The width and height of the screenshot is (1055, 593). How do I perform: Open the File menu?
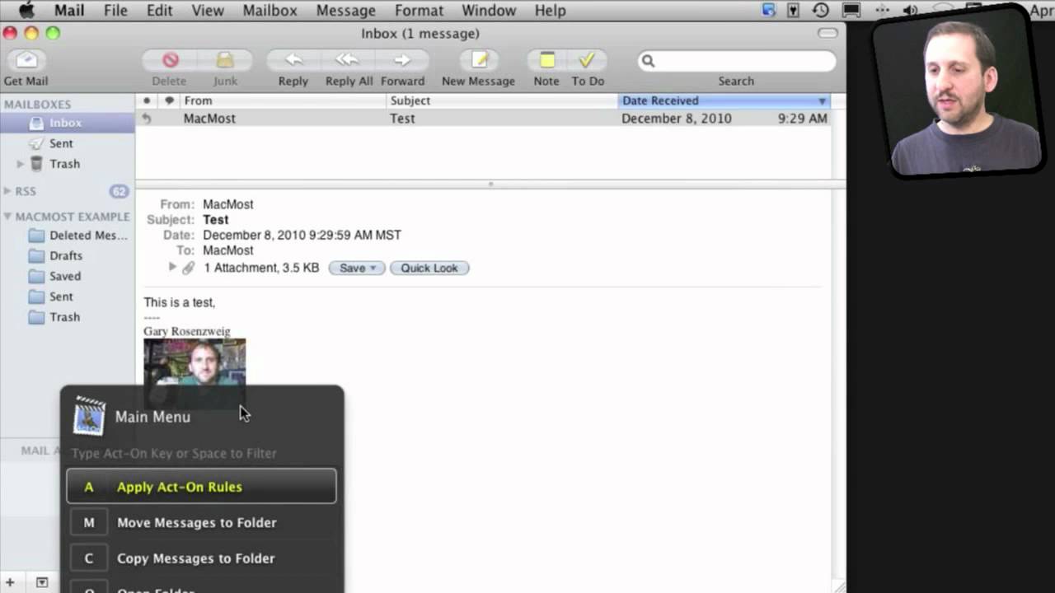115,10
